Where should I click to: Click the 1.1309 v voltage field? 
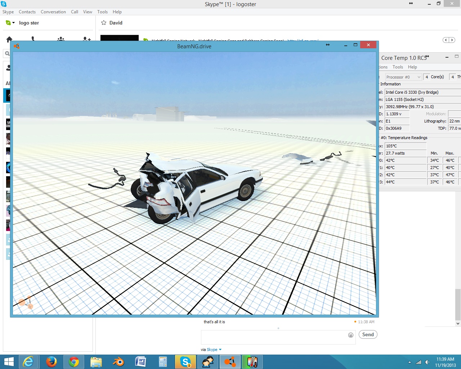coord(397,114)
